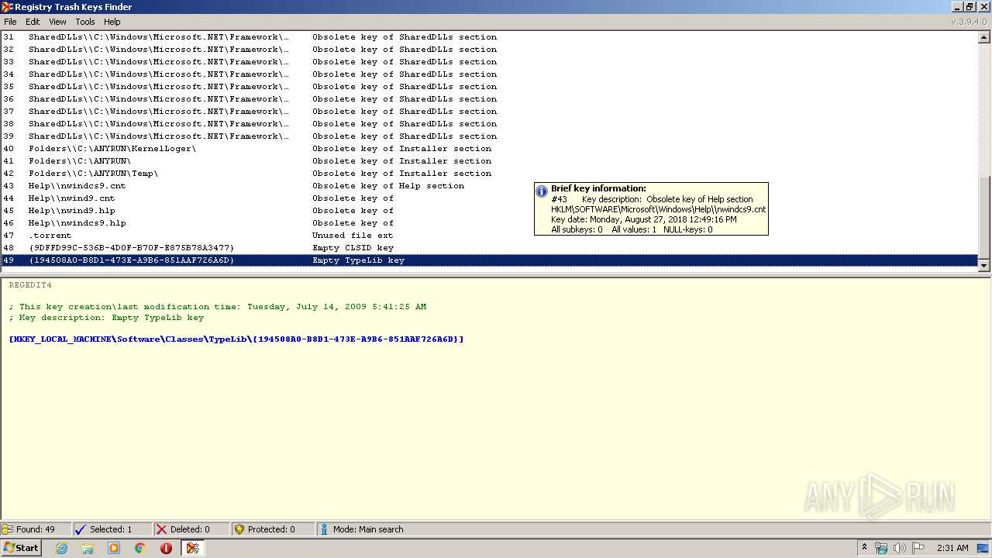992x558 pixels.
Task: Select row 38 SharedDLLs key
Action: click(x=490, y=124)
